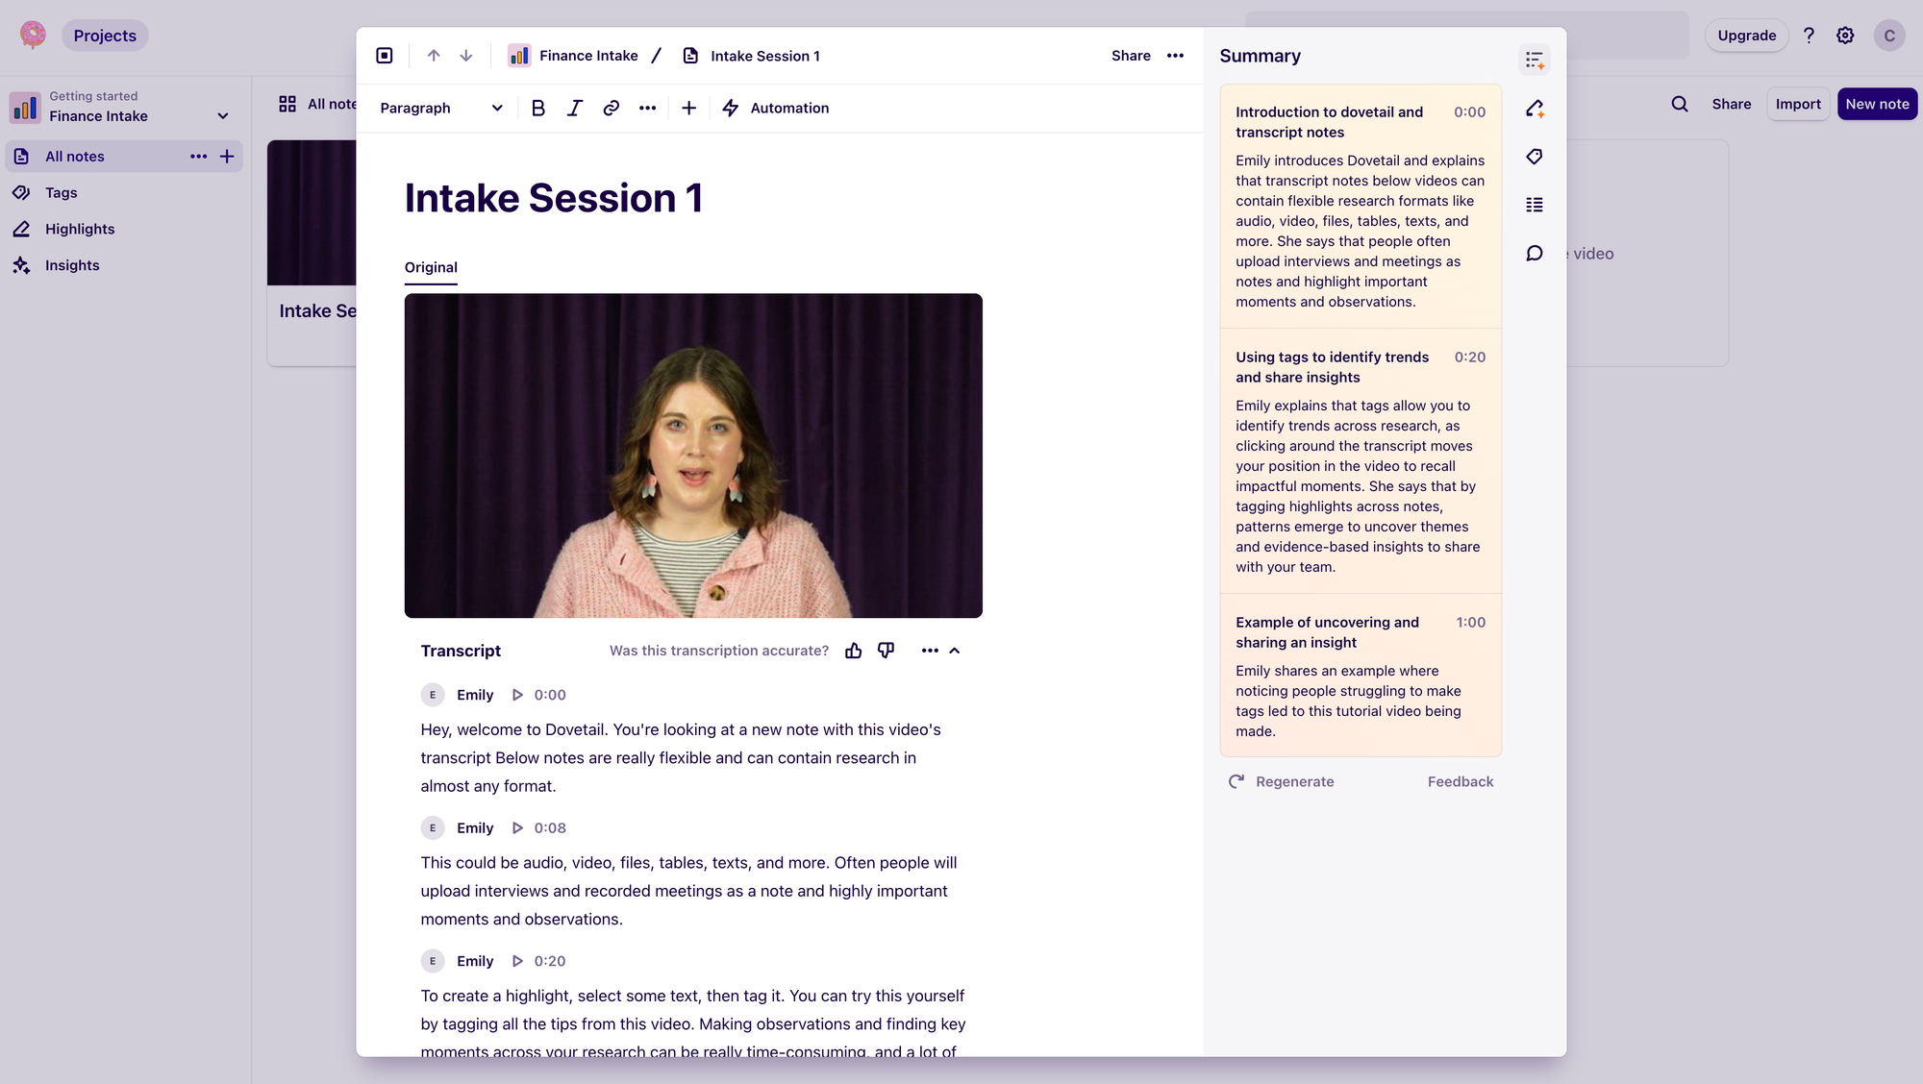
Task: Click the Share button
Action: [1132, 56]
